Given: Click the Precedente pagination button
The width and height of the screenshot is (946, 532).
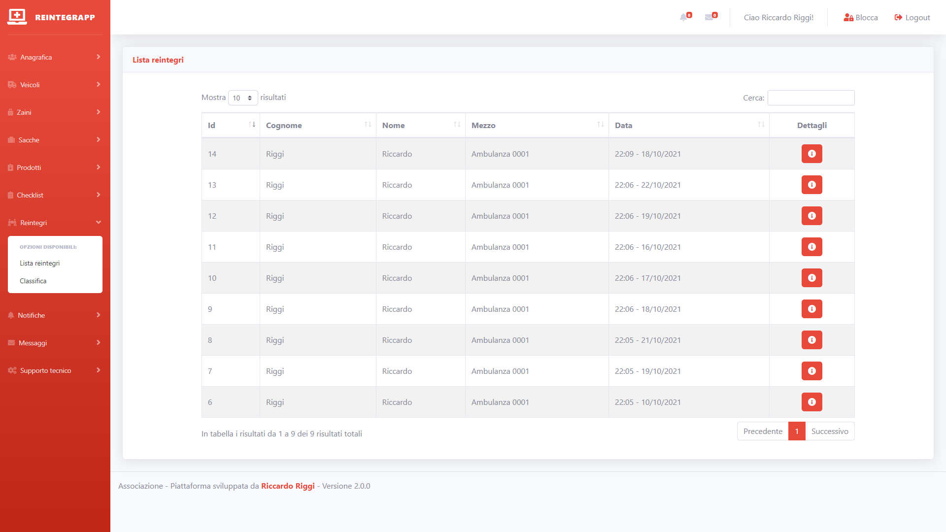Looking at the screenshot, I should (763, 431).
